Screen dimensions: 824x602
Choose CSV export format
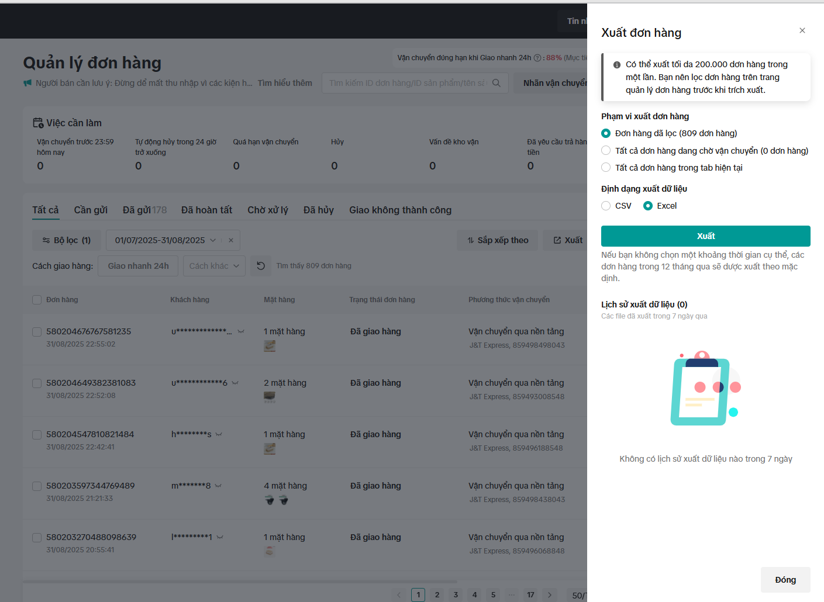coord(606,206)
